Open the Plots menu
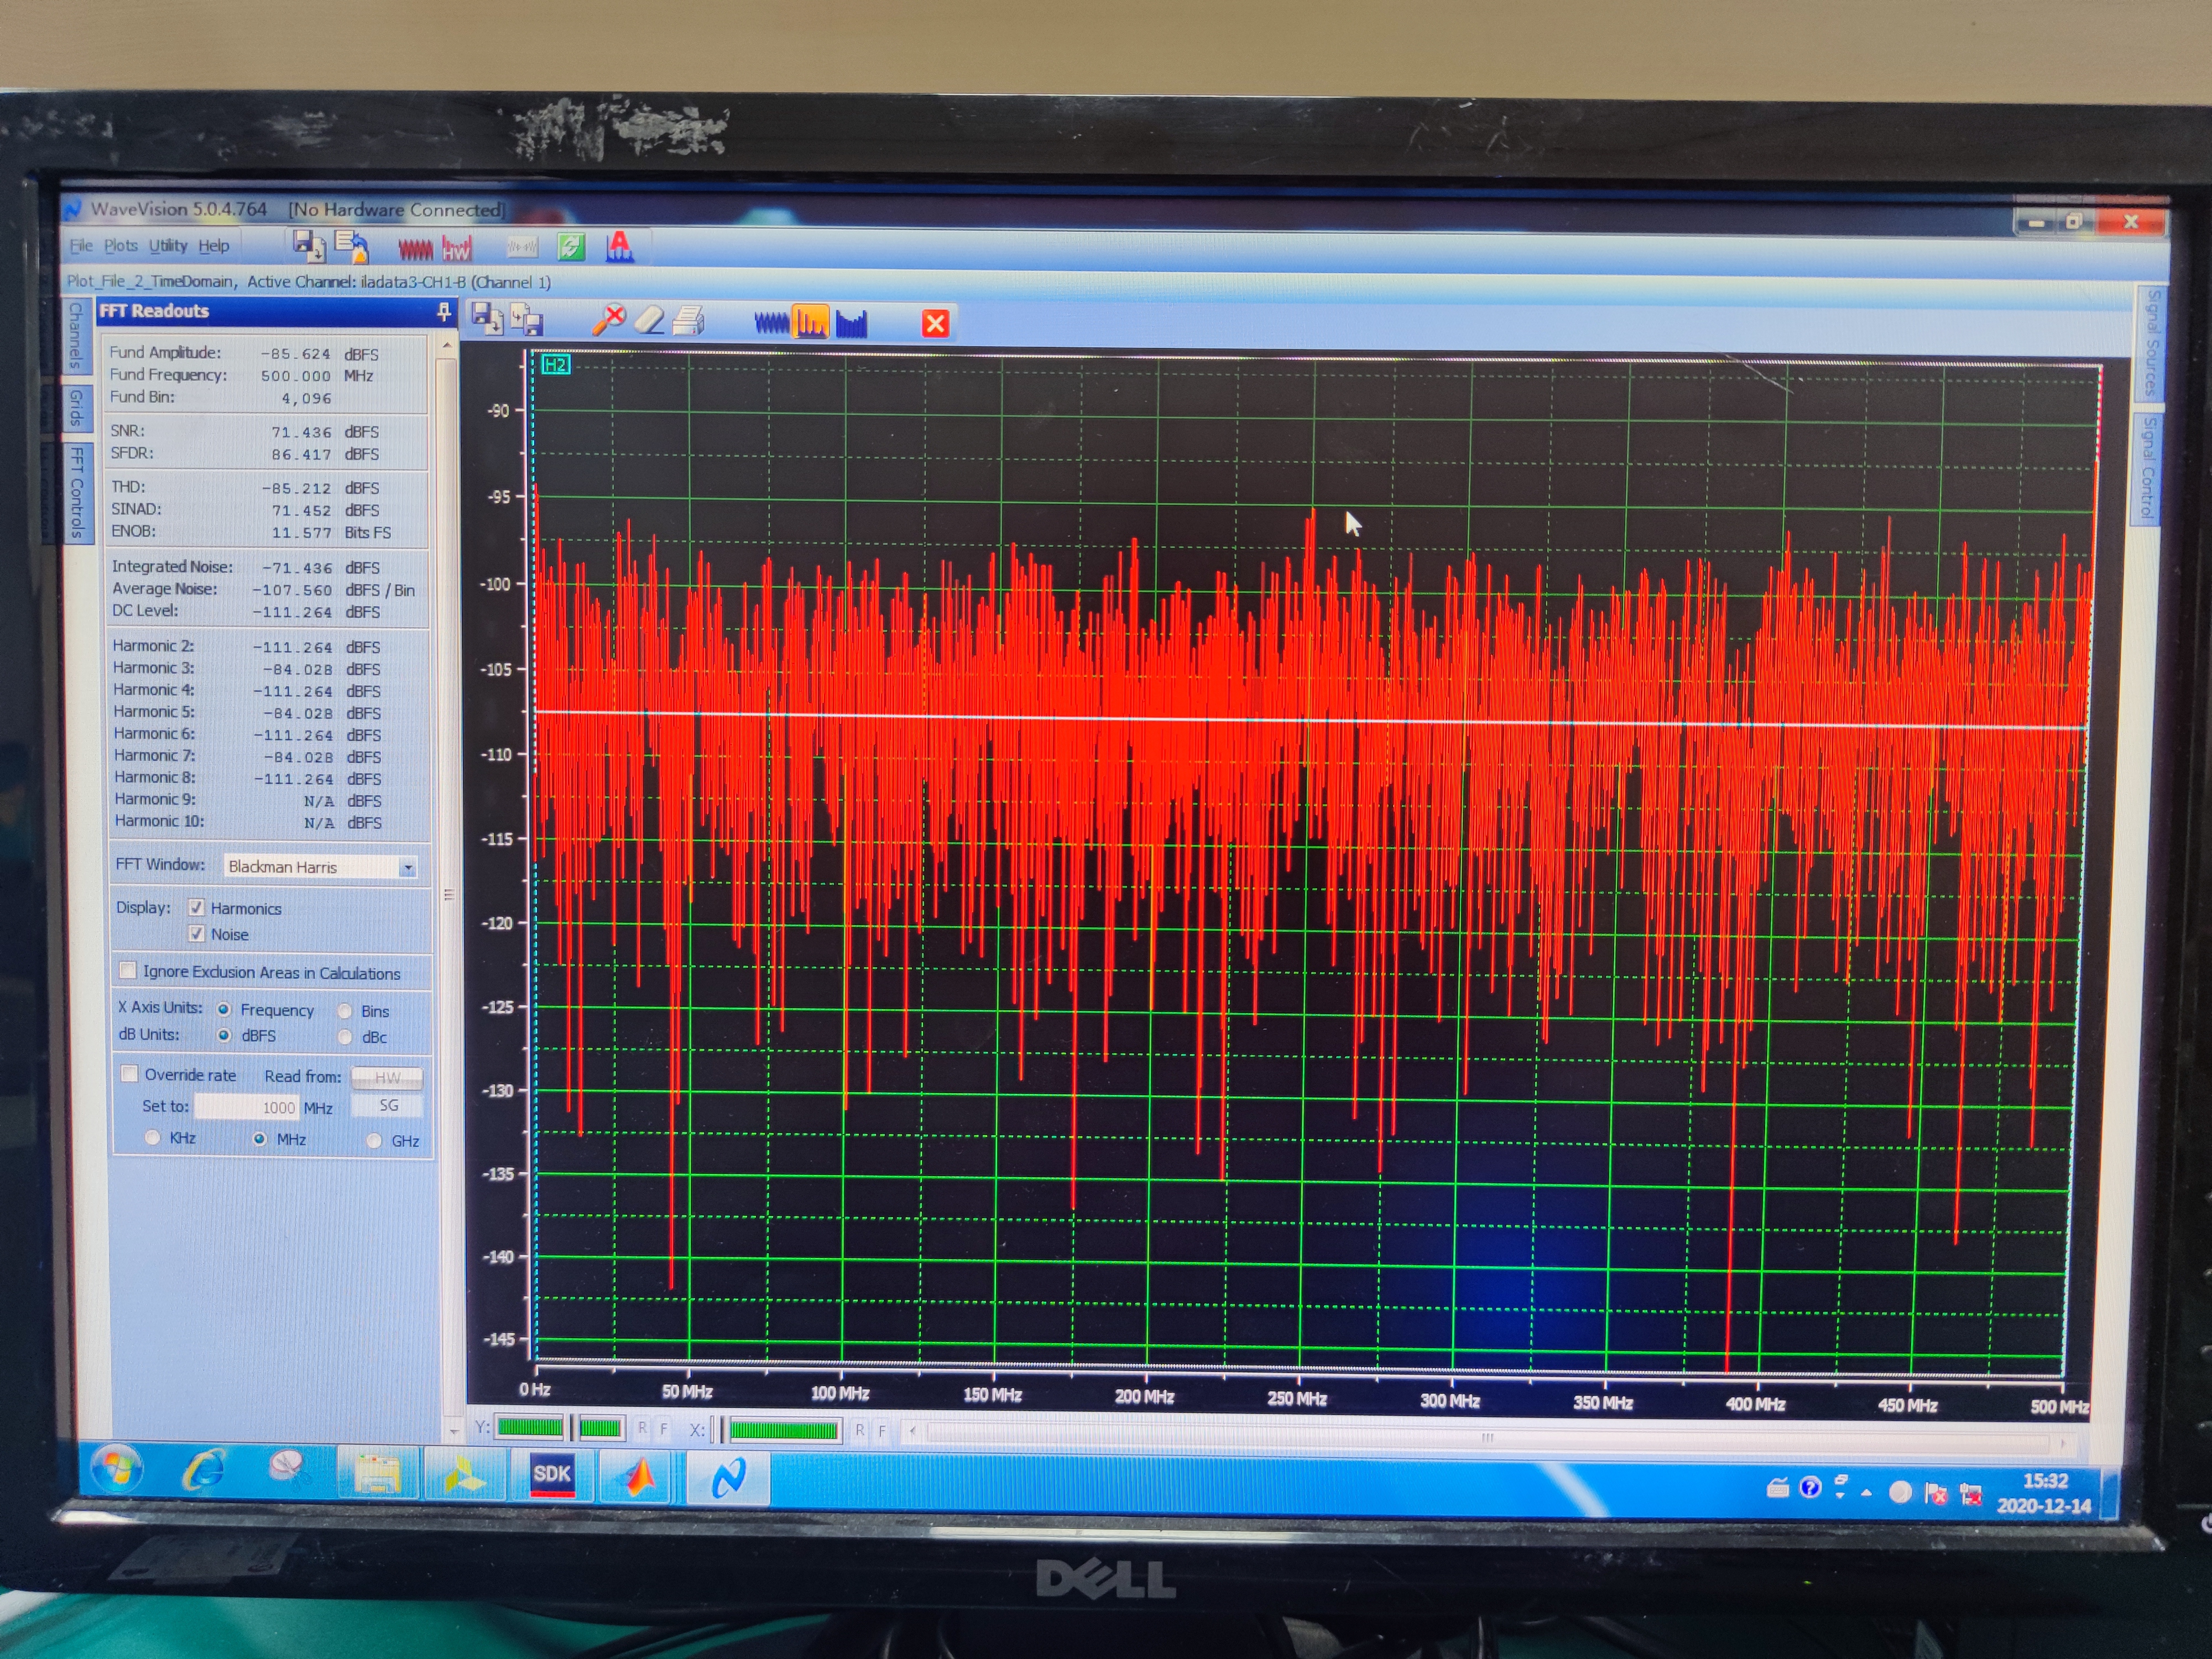The image size is (2212, 1659). pyautogui.click(x=120, y=245)
